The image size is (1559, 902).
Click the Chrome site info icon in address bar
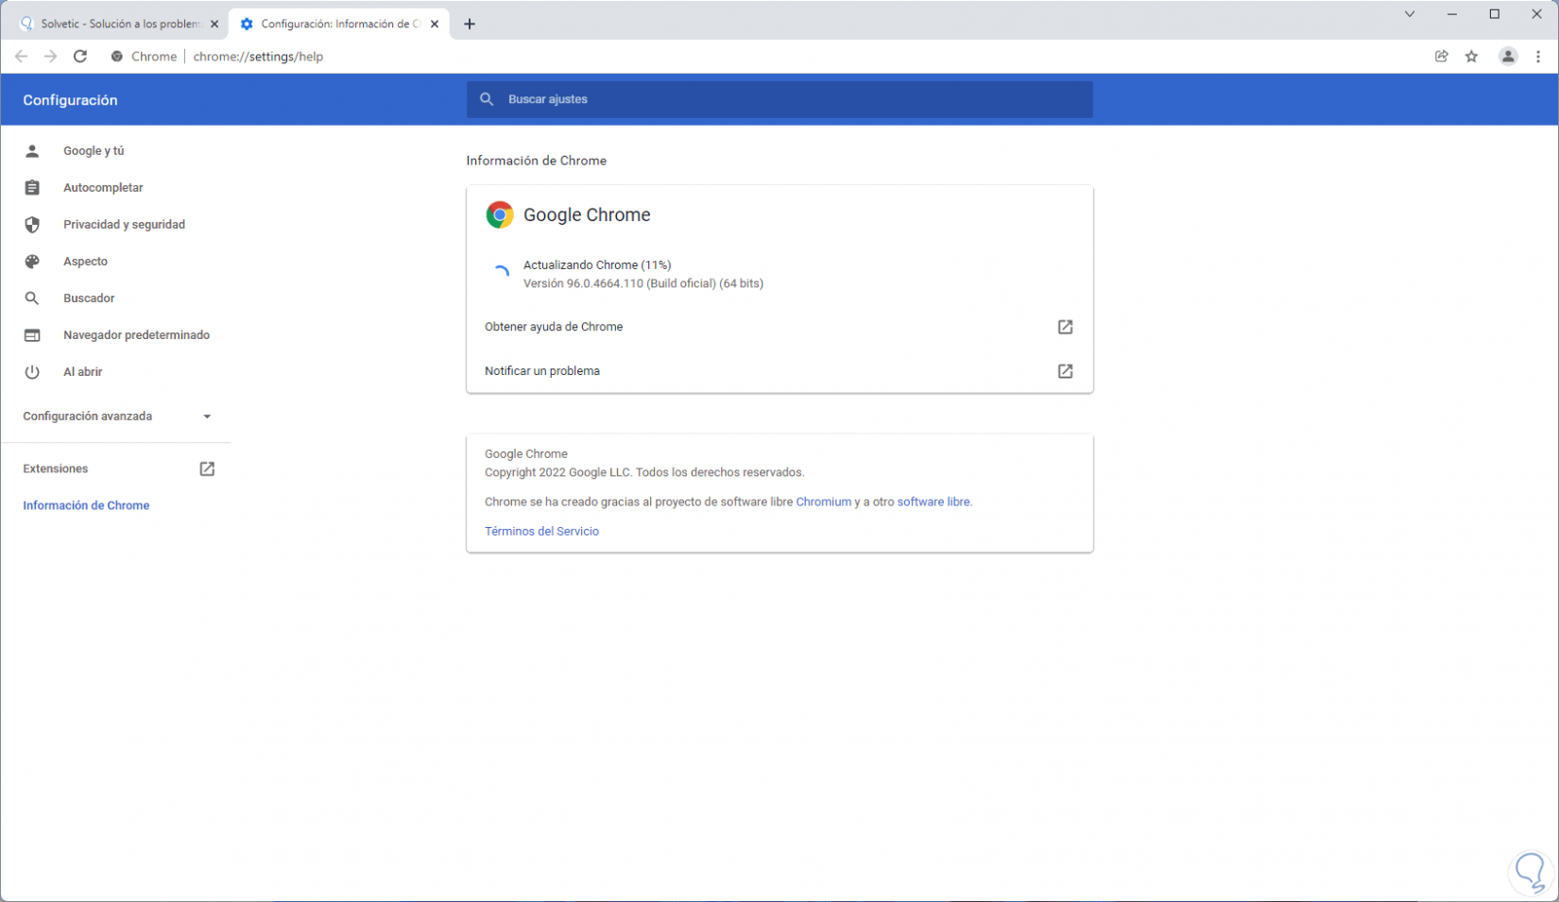pyautogui.click(x=117, y=57)
